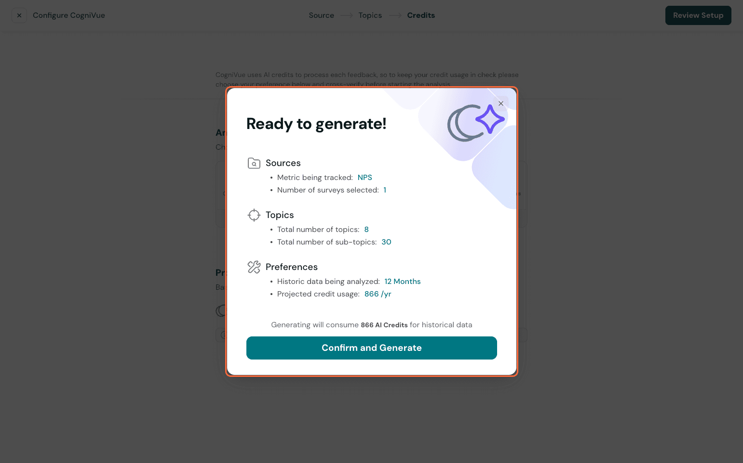Screen dimensions: 743x463
Task: Click the Preferences tools icon
Action: (254, 267)
